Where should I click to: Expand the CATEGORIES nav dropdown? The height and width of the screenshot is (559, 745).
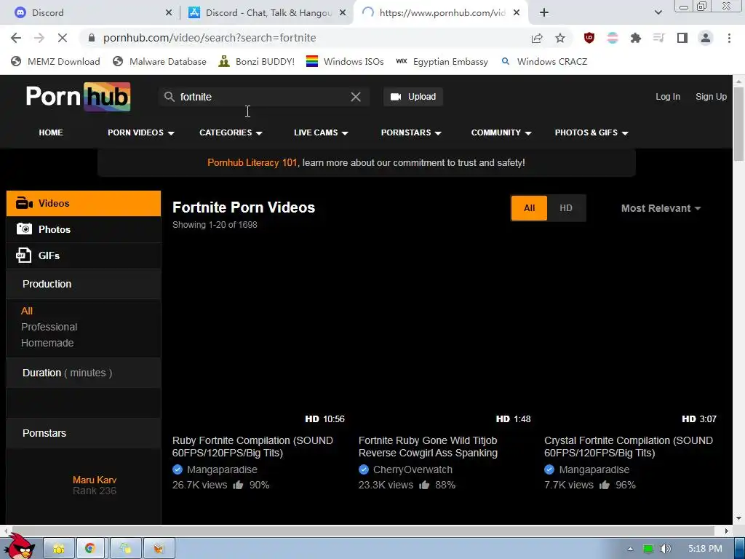click(x=231, y=132)
